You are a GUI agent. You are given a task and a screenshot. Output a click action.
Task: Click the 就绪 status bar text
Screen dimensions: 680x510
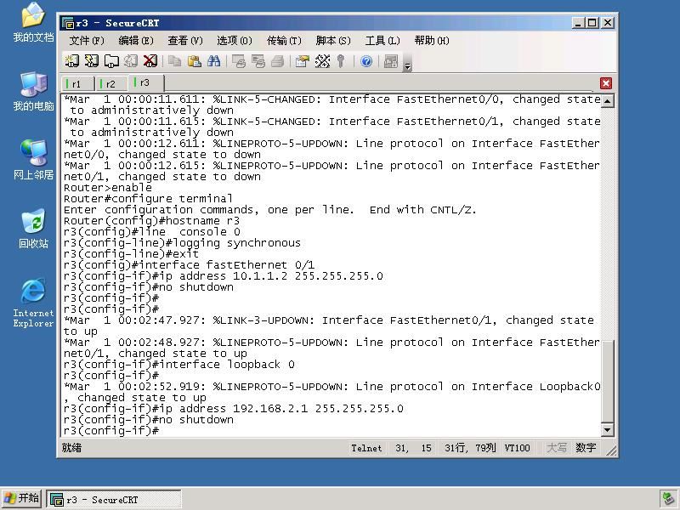[71, 448]
